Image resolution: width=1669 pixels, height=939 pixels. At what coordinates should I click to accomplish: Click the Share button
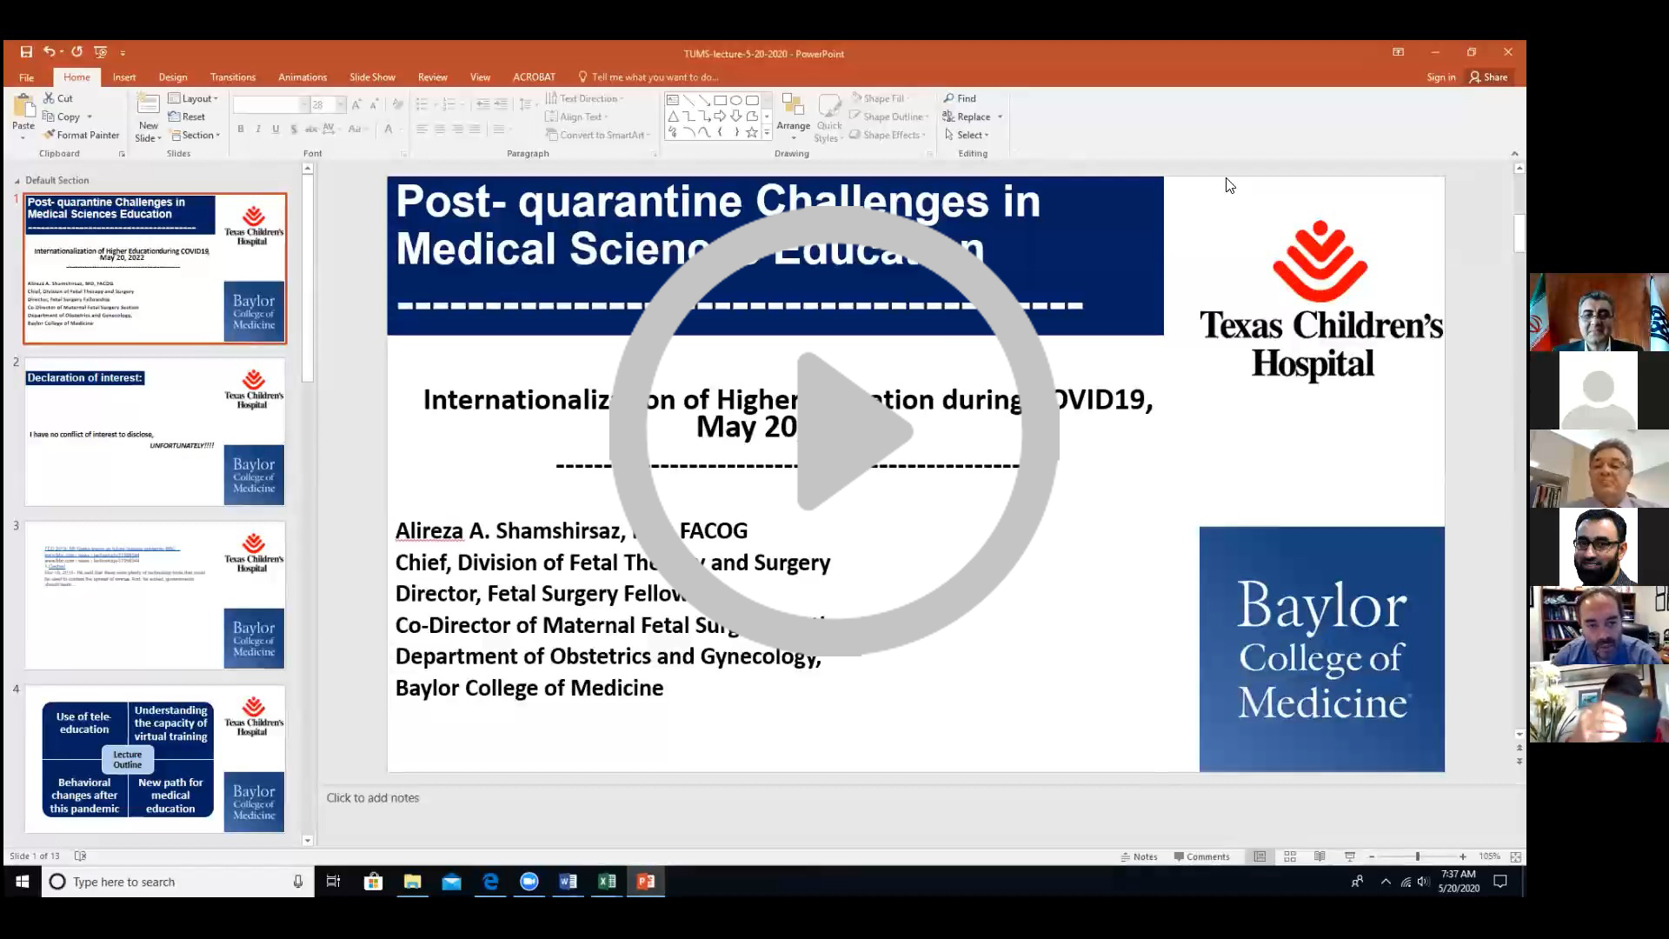1488,77
